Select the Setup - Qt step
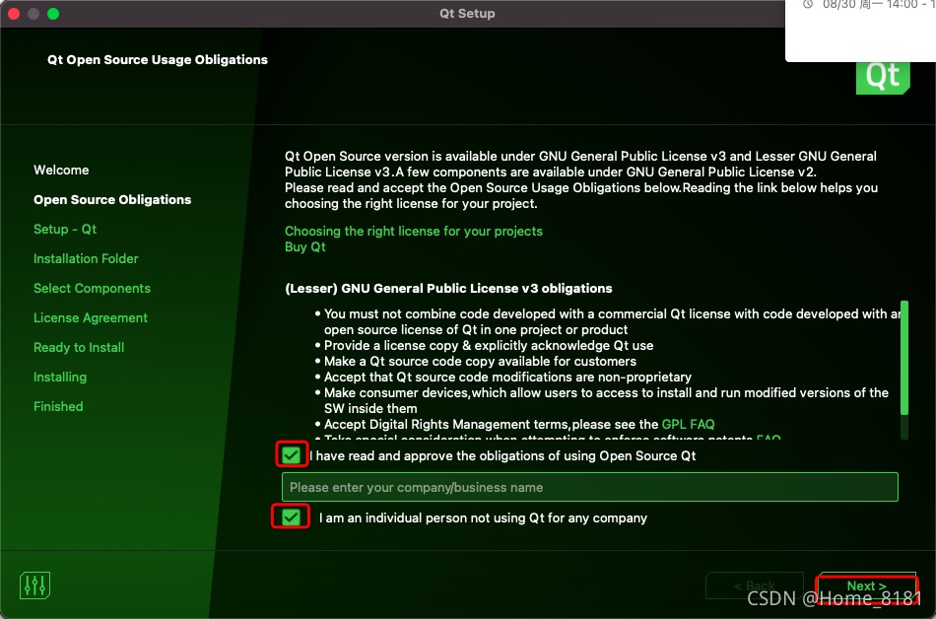The image size is (936, 619). (65, 230)
